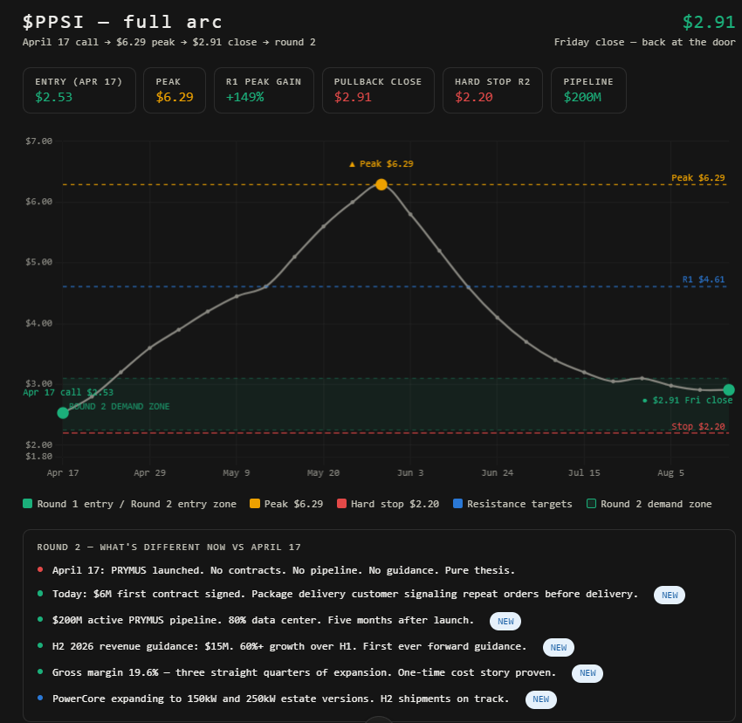The width and height of the screenshot is (742, 723).
Task: Toggle the blue Resistance targets legend swatch
Action: (x=457, y=504)
